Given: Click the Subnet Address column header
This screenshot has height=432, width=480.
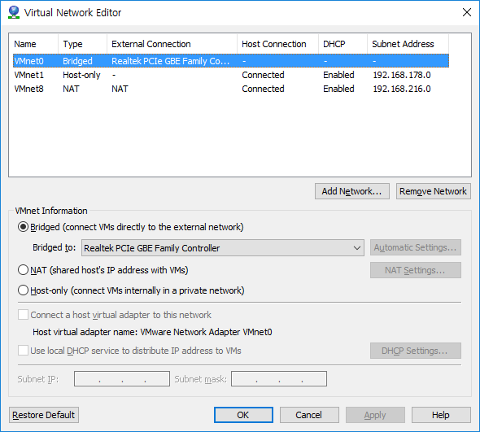Looking at the screenshot, I should click(408, 44).
